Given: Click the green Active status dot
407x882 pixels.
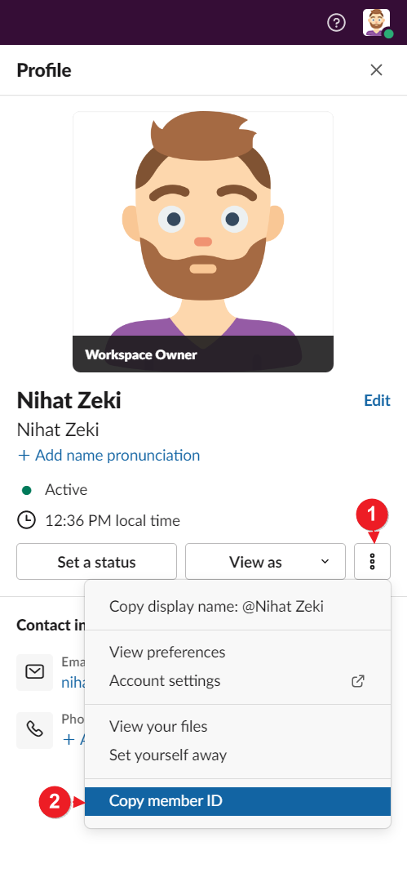Looking at the screenshot, I should coord(26,491).
